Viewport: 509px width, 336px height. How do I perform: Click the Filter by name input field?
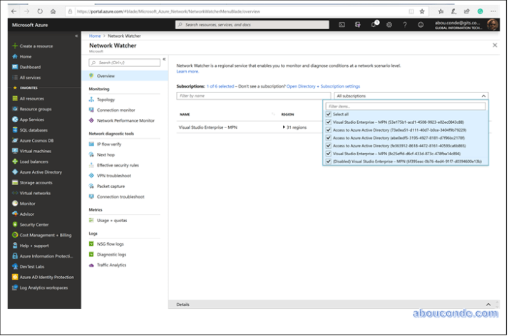[x=253, y=95]
